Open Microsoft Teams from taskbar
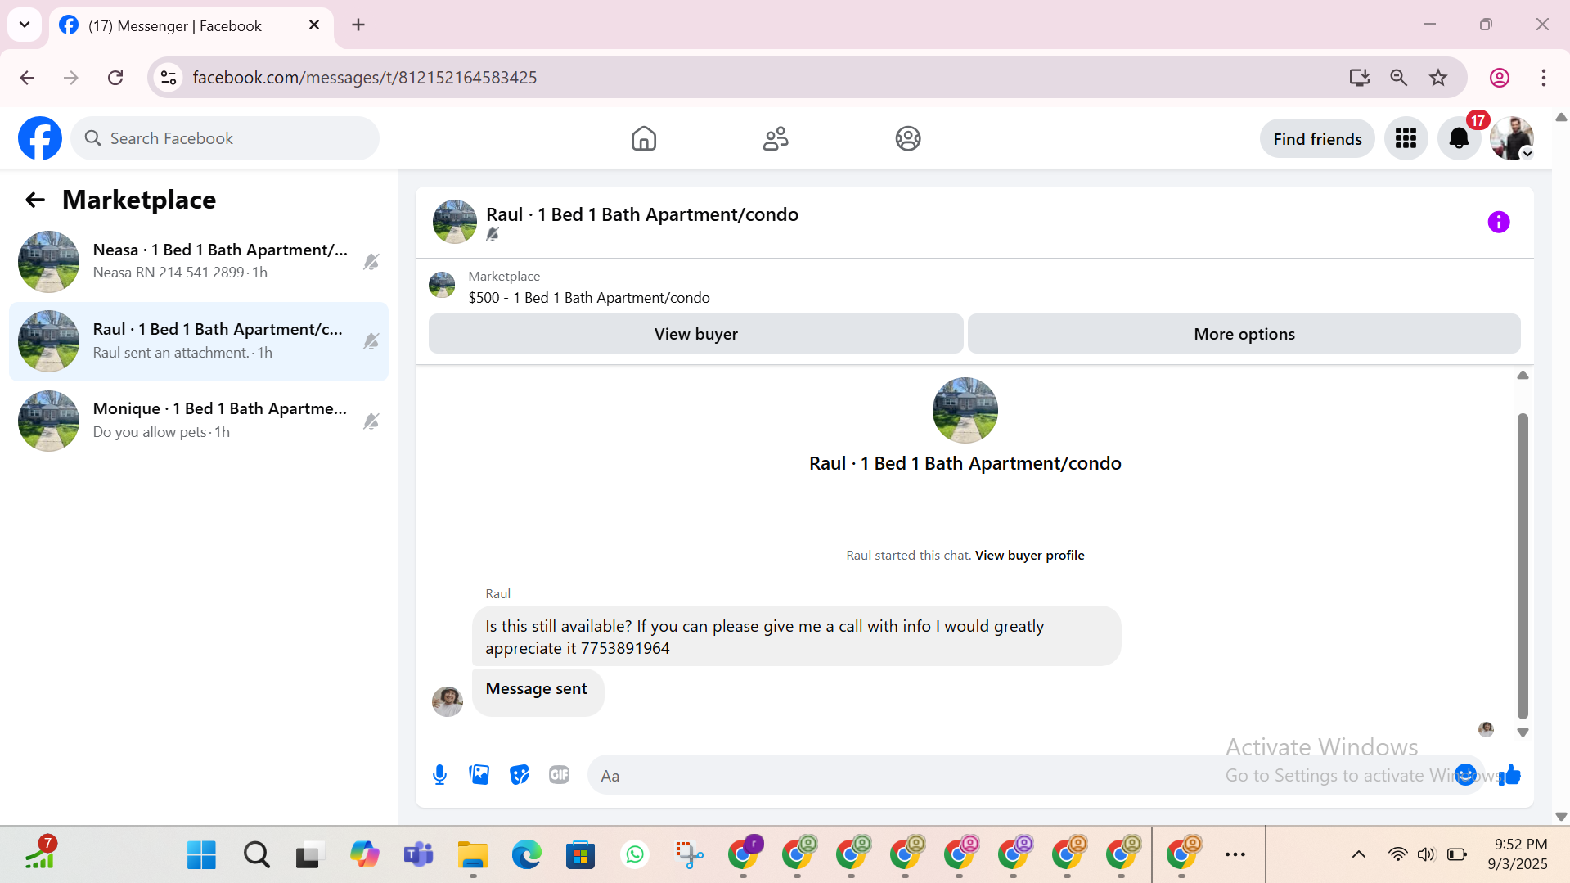The width and height of the screenshot is (1570, 883). click(x=418, y=855)
